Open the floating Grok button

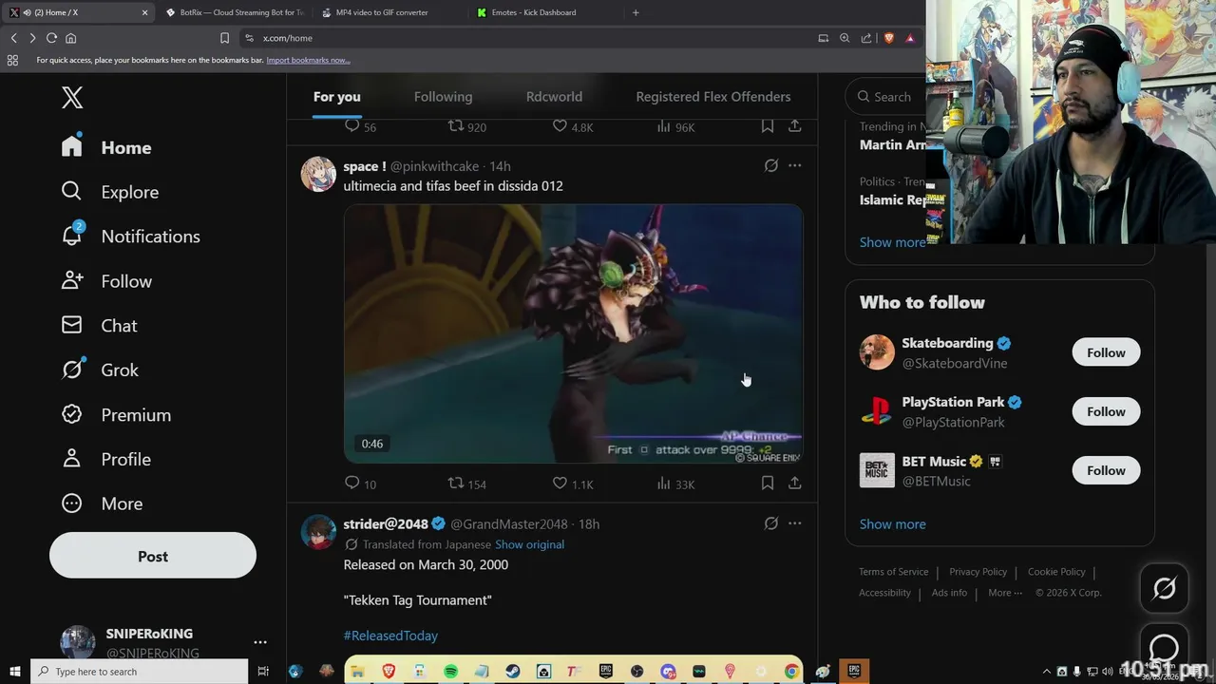point(1165,589)
